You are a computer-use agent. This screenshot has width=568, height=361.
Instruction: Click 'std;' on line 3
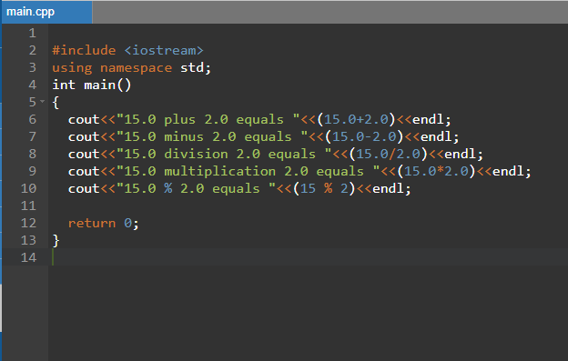pyautogui.click(x=196, y=67)
